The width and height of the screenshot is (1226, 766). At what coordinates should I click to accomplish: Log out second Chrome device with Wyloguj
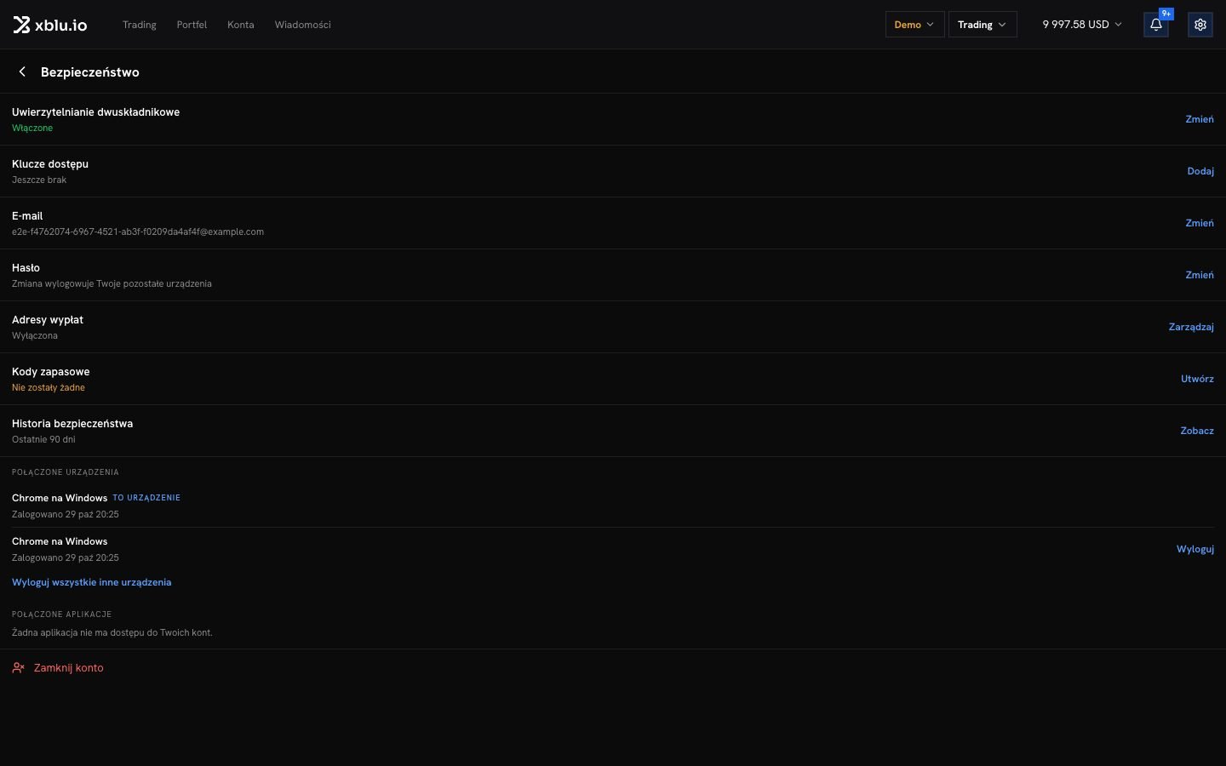1195,549
